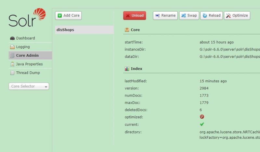Unload the selected core

pos(135,16)
